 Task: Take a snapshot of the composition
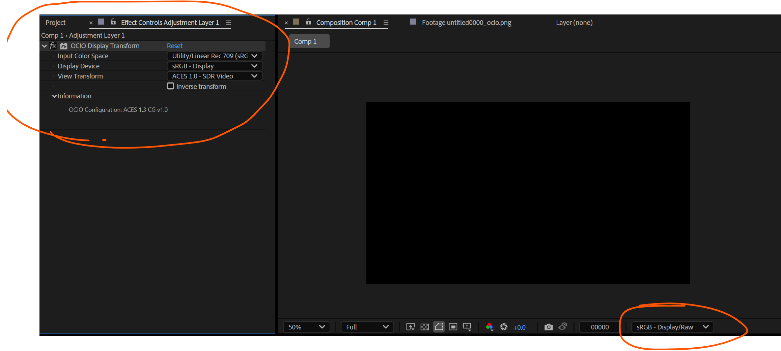pyautogui.click(x=548, y=327)
